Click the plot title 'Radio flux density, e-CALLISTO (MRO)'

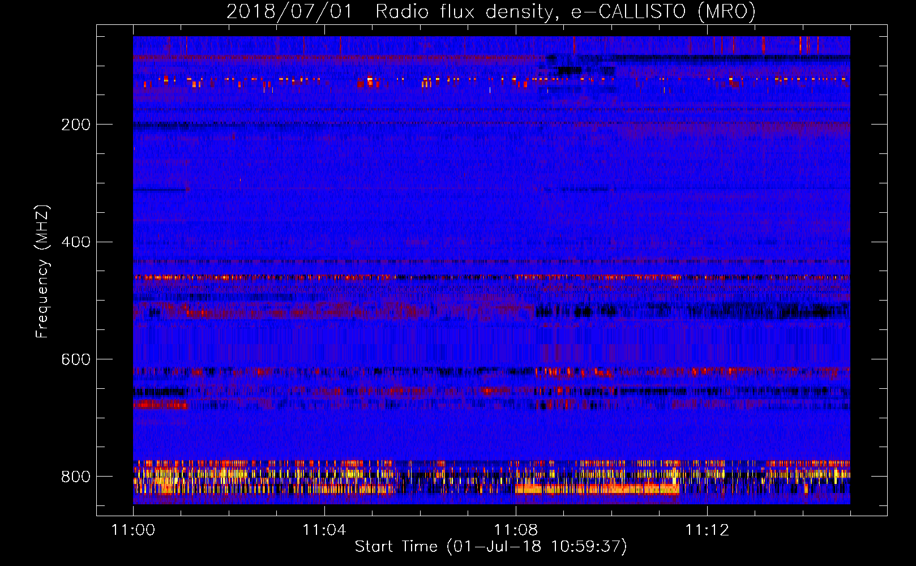click(566, 12)
